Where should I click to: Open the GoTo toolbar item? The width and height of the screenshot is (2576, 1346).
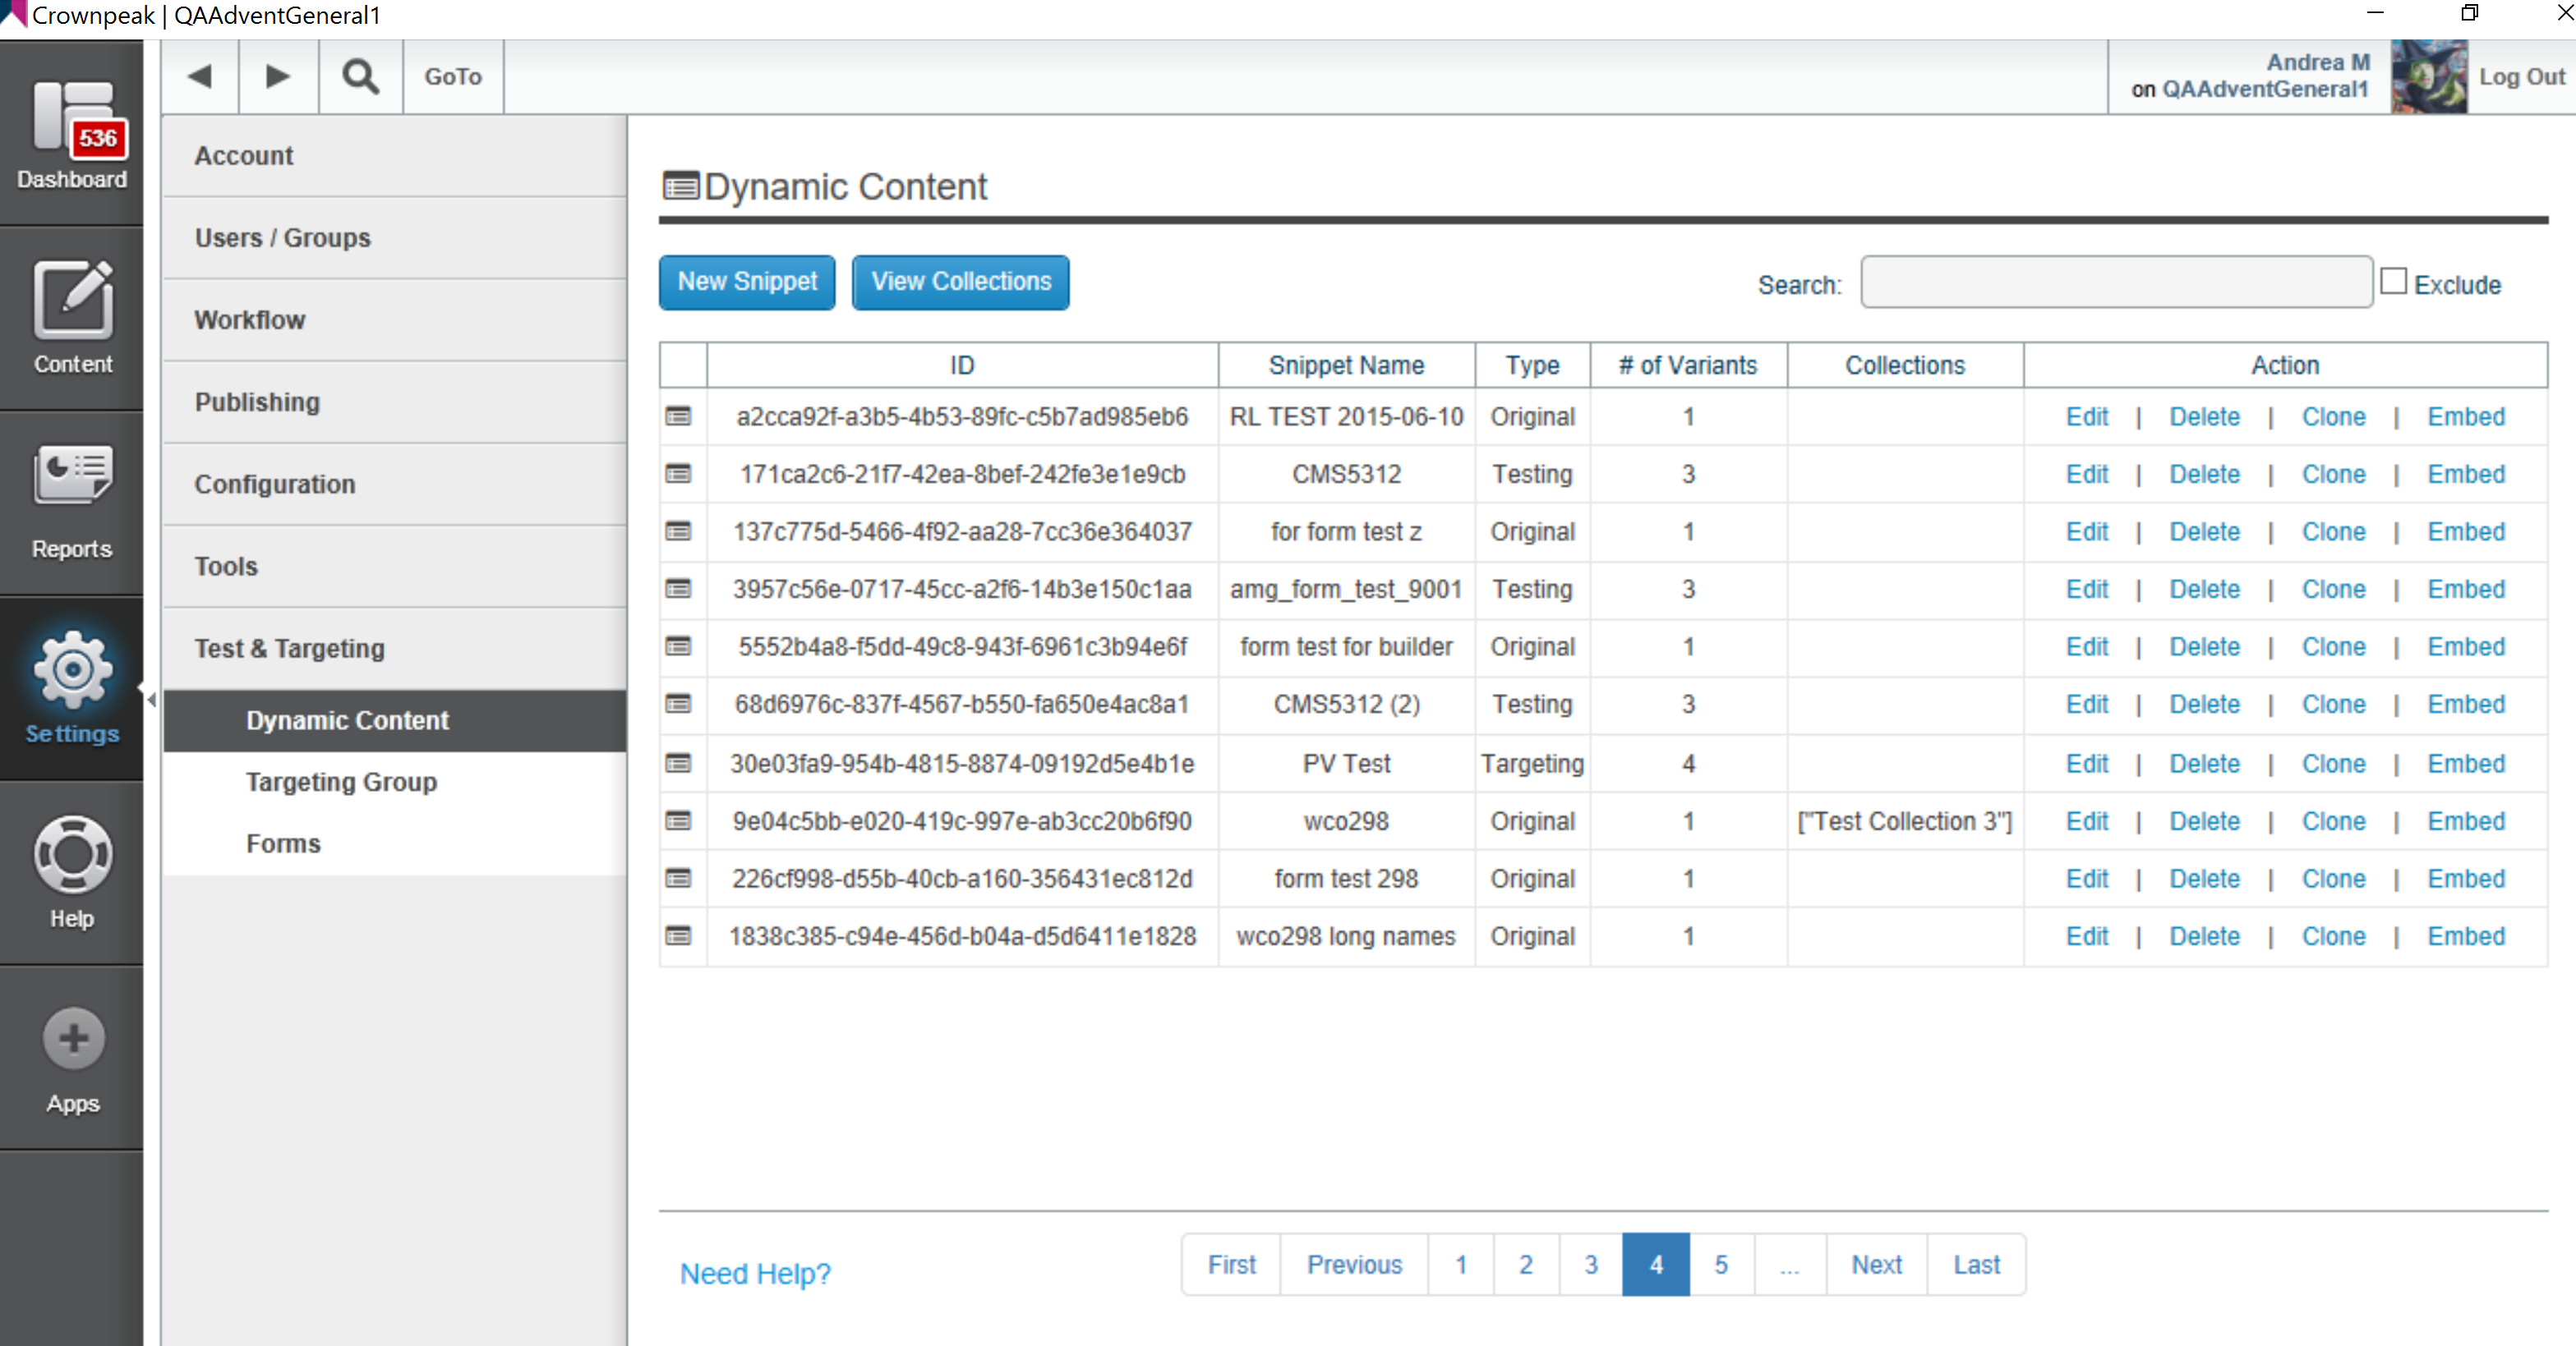tap(453, 77)
